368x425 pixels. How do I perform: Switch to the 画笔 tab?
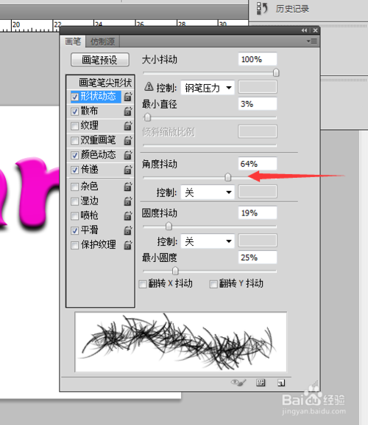point(73,41)
